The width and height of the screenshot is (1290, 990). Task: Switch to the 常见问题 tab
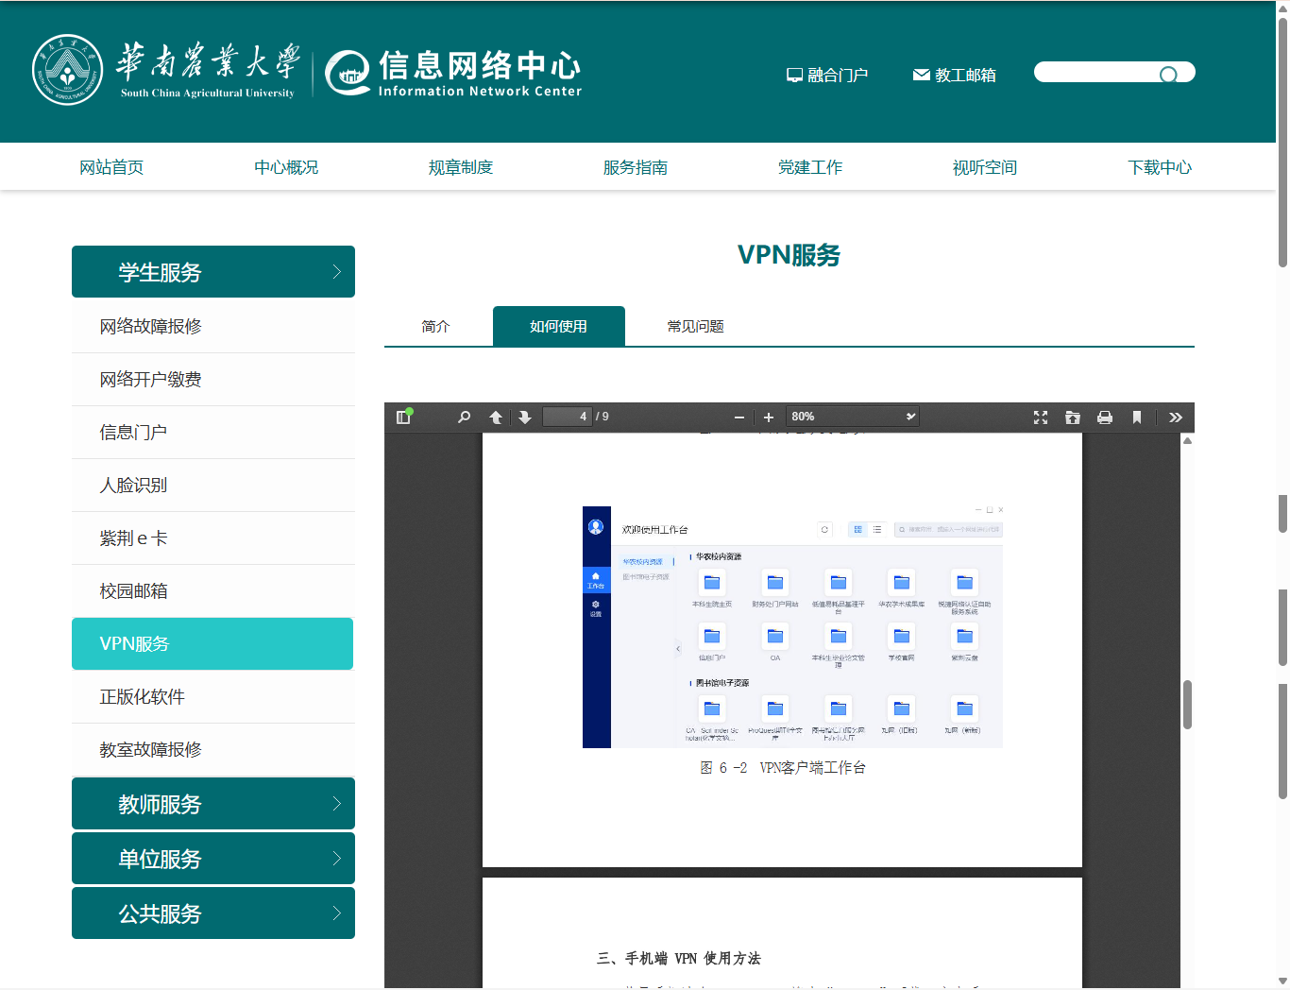[695, 326]
